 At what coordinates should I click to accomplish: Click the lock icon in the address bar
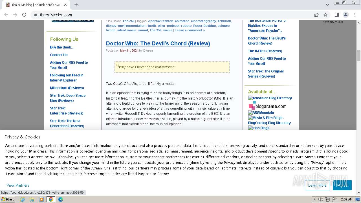[x=36, y=15]
